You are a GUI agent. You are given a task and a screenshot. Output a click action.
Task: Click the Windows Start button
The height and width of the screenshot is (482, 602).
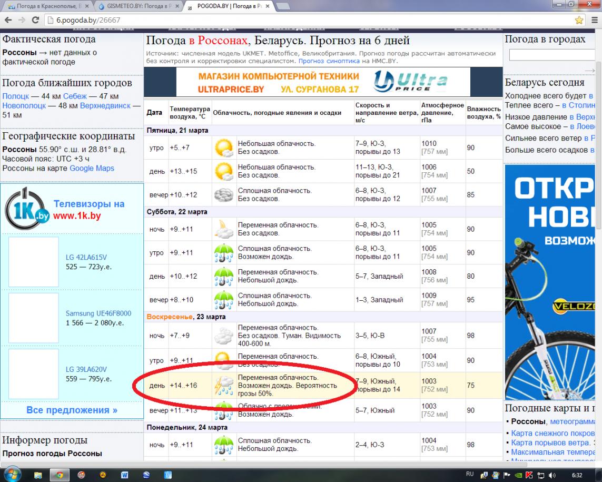click(13, 474)
